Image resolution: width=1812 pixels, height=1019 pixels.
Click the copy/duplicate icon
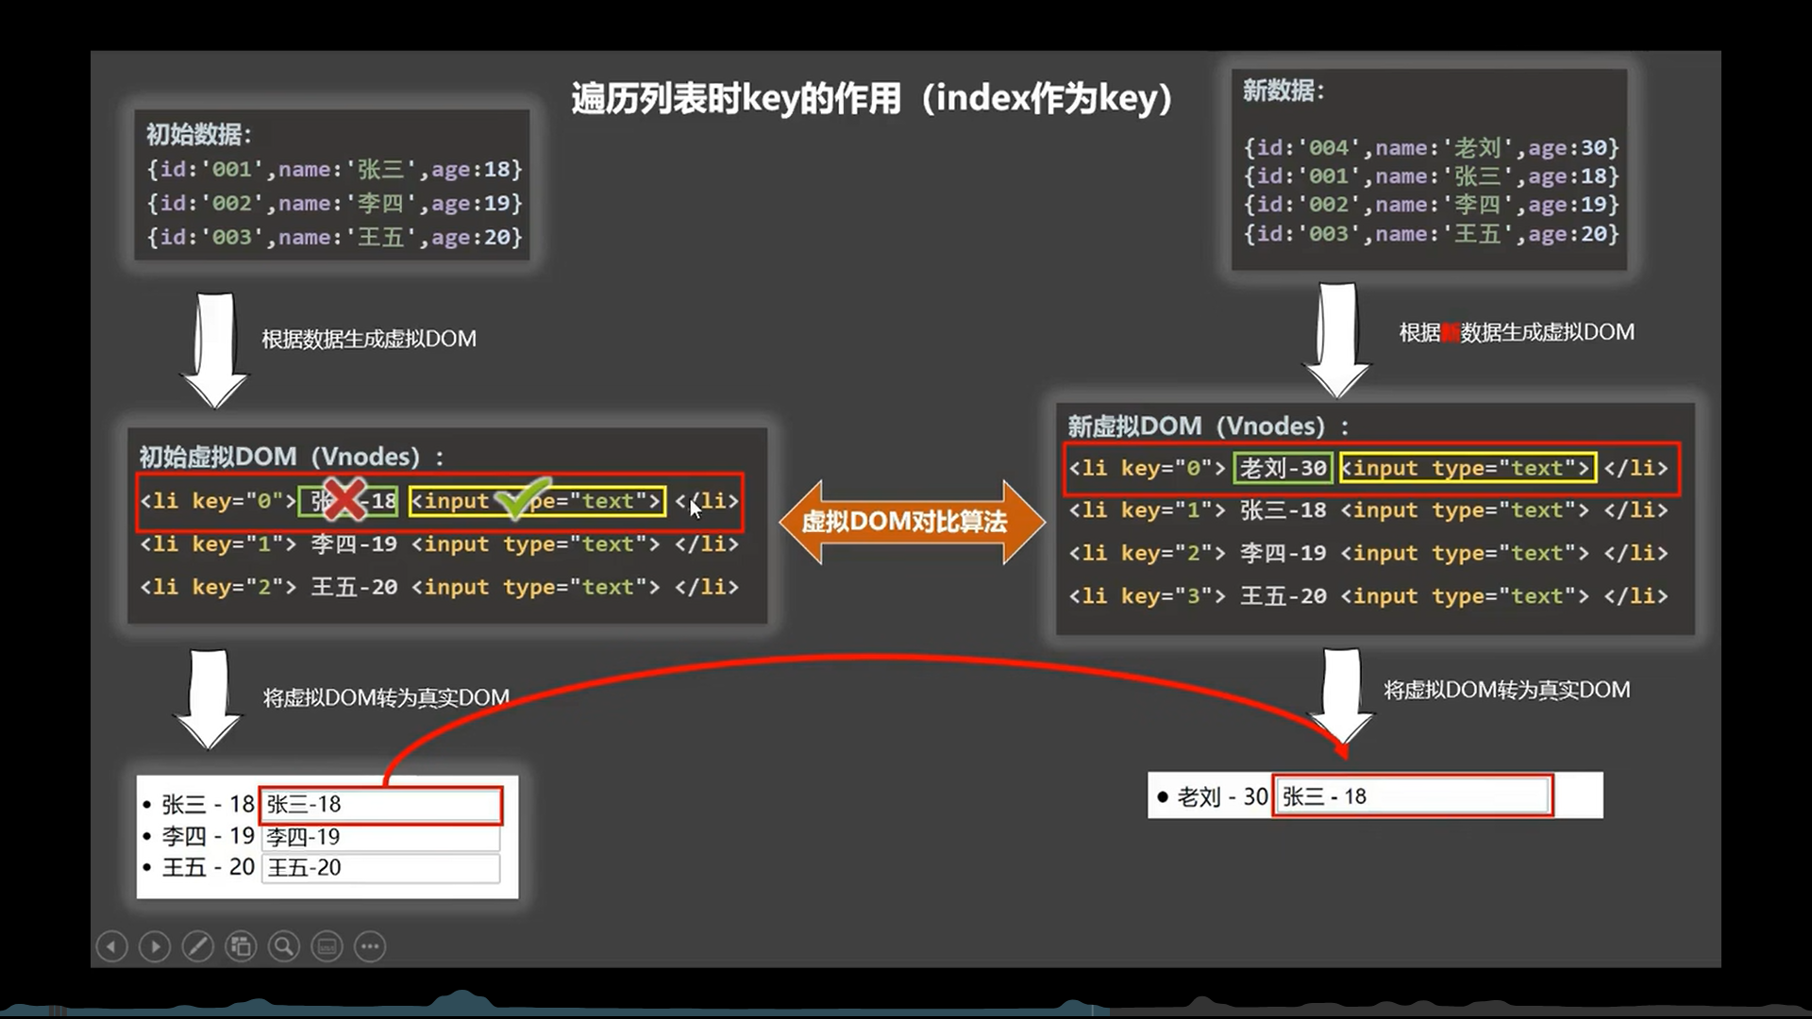[241, 947]
